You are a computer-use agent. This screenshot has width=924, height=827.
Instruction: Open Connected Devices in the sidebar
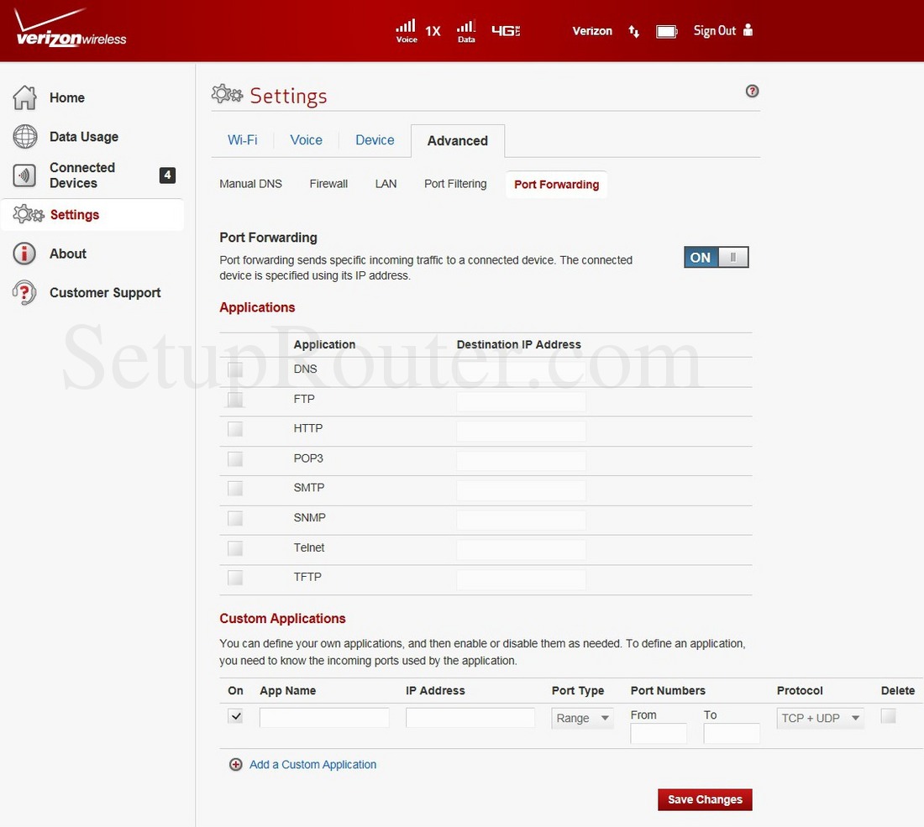[82, 175]
